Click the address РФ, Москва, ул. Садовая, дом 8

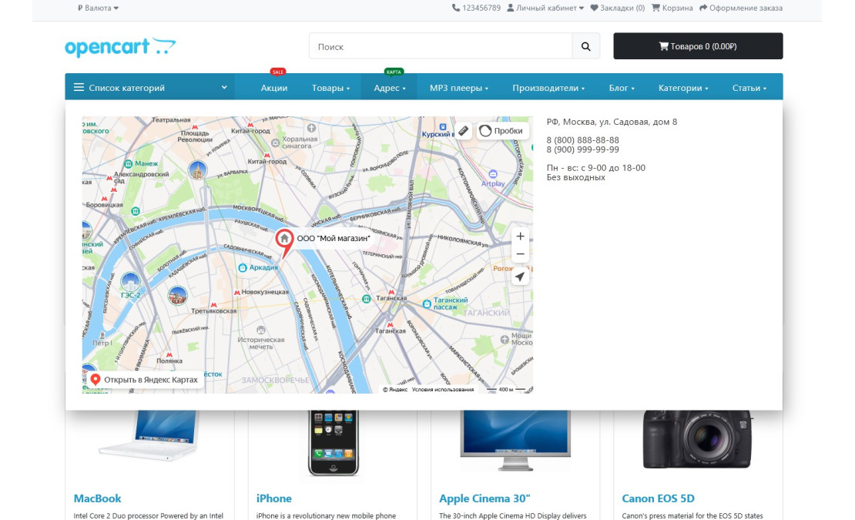point(612,122)
